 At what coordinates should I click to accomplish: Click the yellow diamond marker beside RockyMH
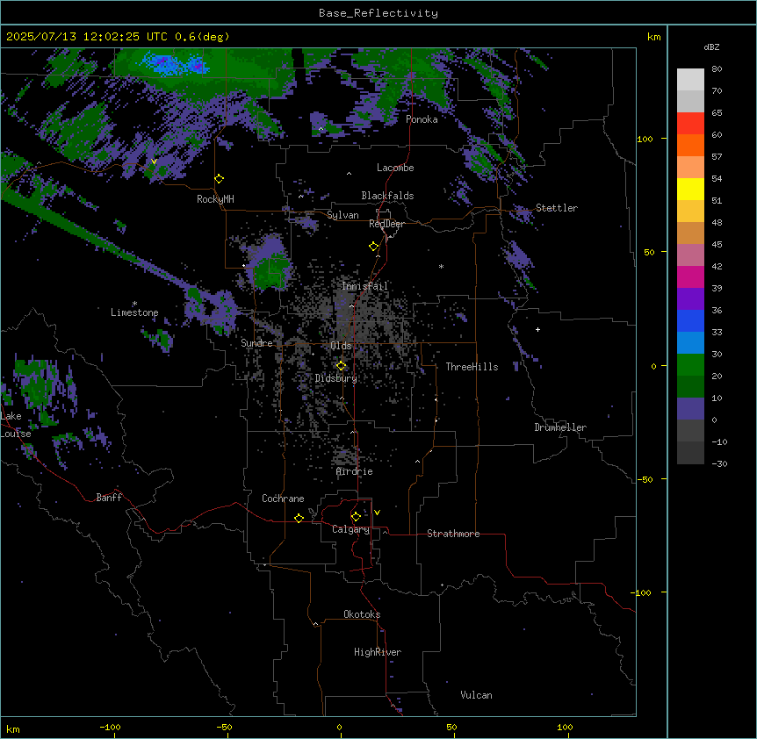(x=220, y=179)
